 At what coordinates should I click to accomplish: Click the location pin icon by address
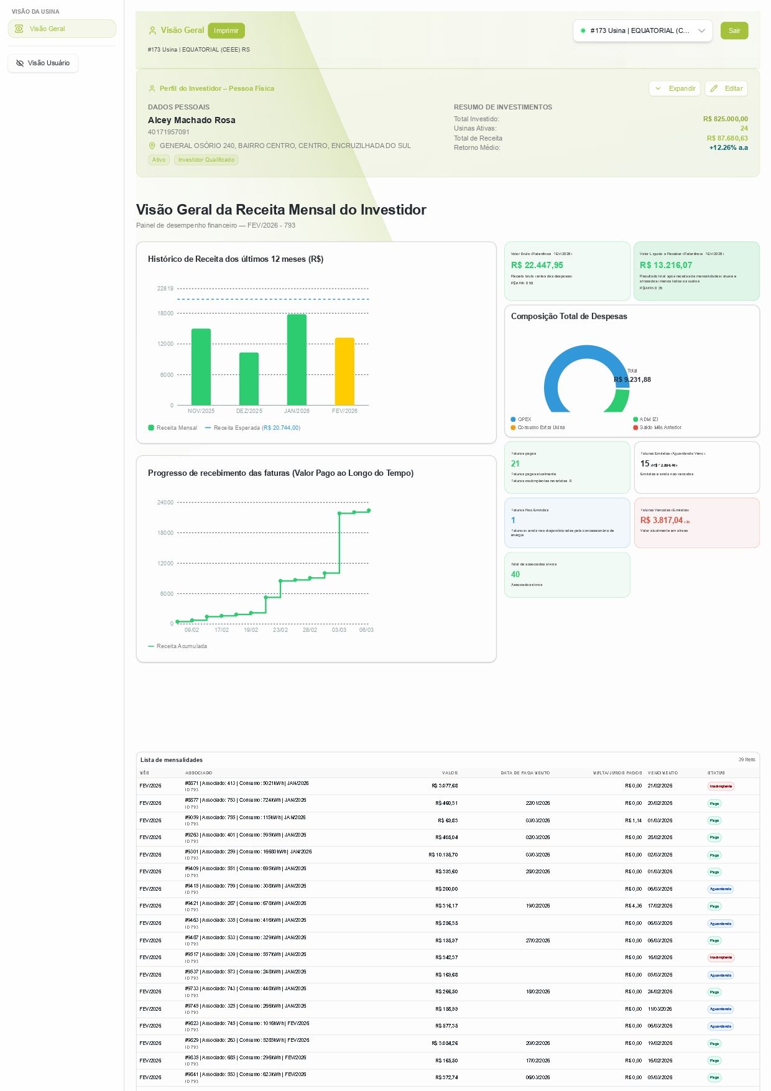(x=152, y=146)
